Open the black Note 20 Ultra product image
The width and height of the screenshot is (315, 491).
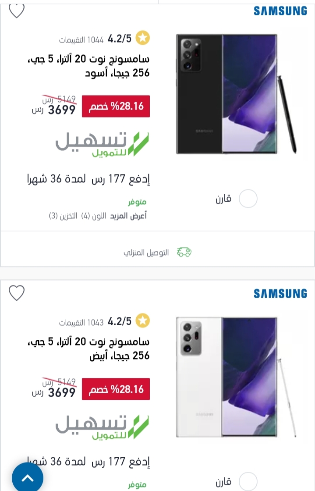coord(236,94)
